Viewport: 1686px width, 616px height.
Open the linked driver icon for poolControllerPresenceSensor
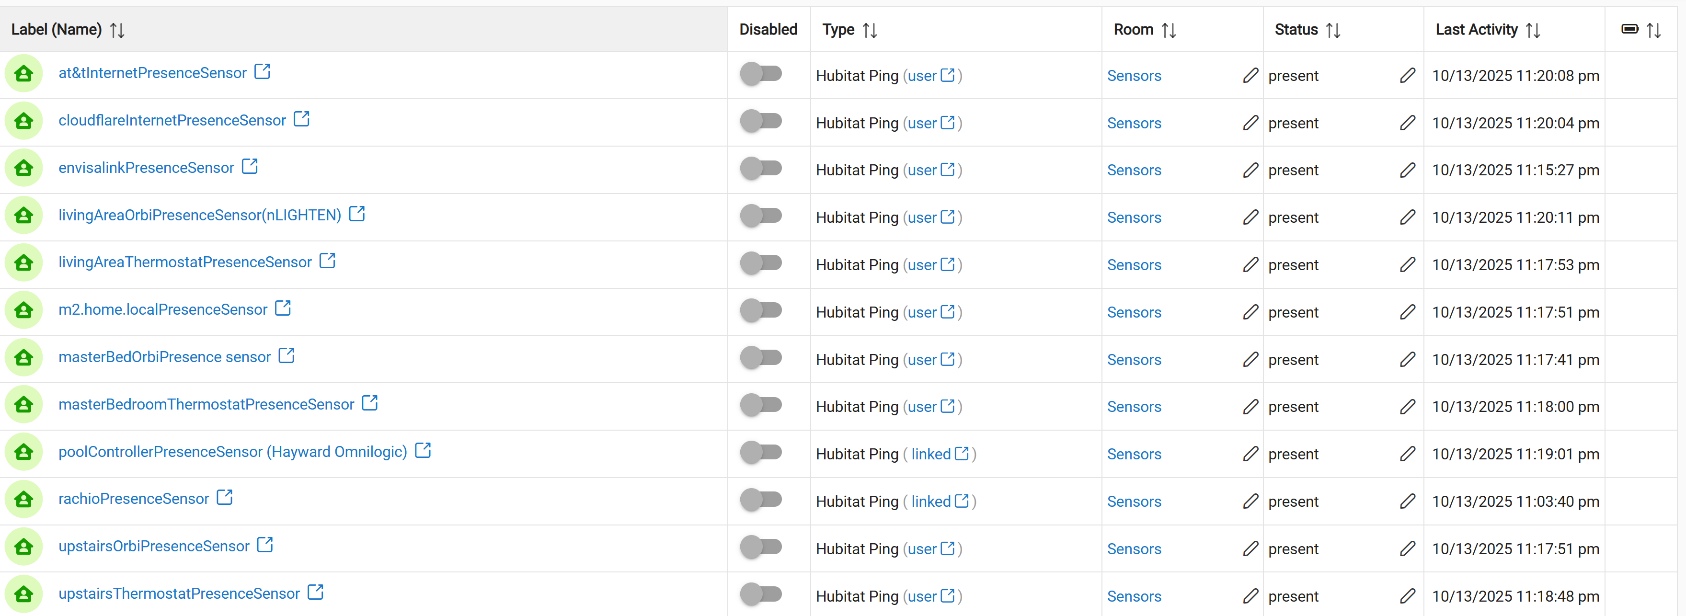tap(962, 454)
